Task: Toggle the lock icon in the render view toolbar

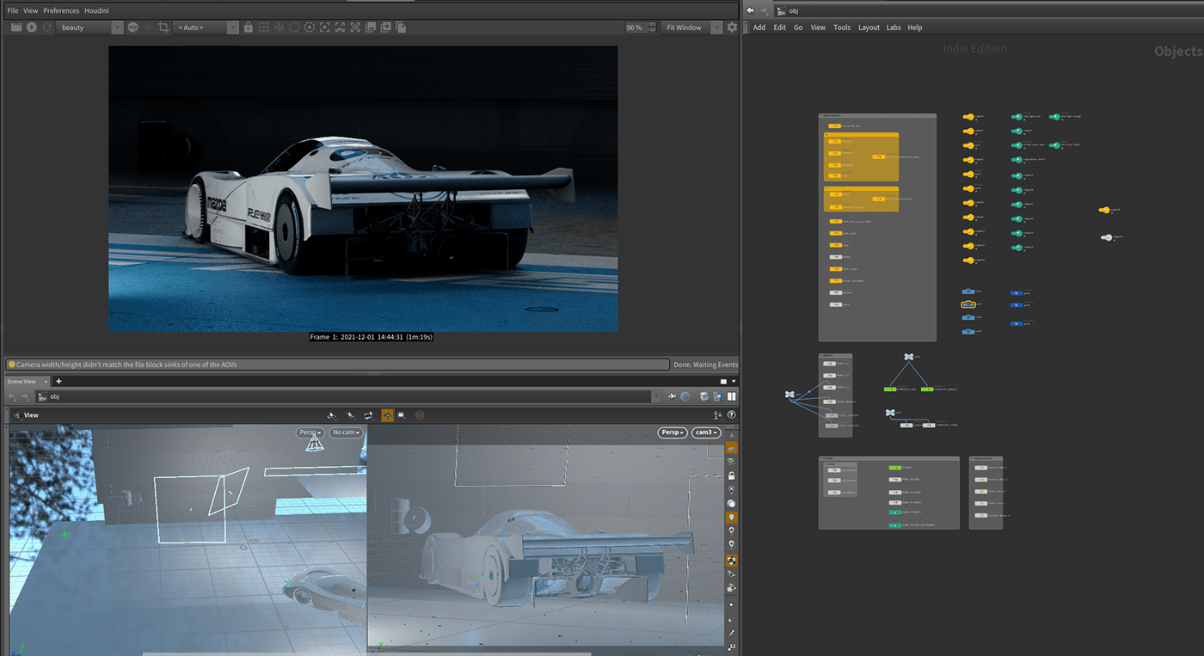Action: 248,27
